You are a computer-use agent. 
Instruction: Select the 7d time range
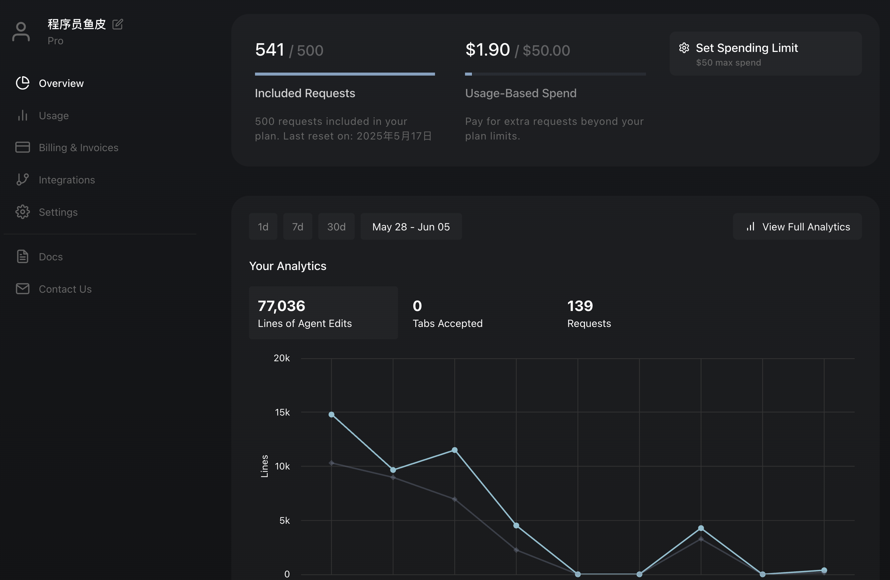point(297,227)
